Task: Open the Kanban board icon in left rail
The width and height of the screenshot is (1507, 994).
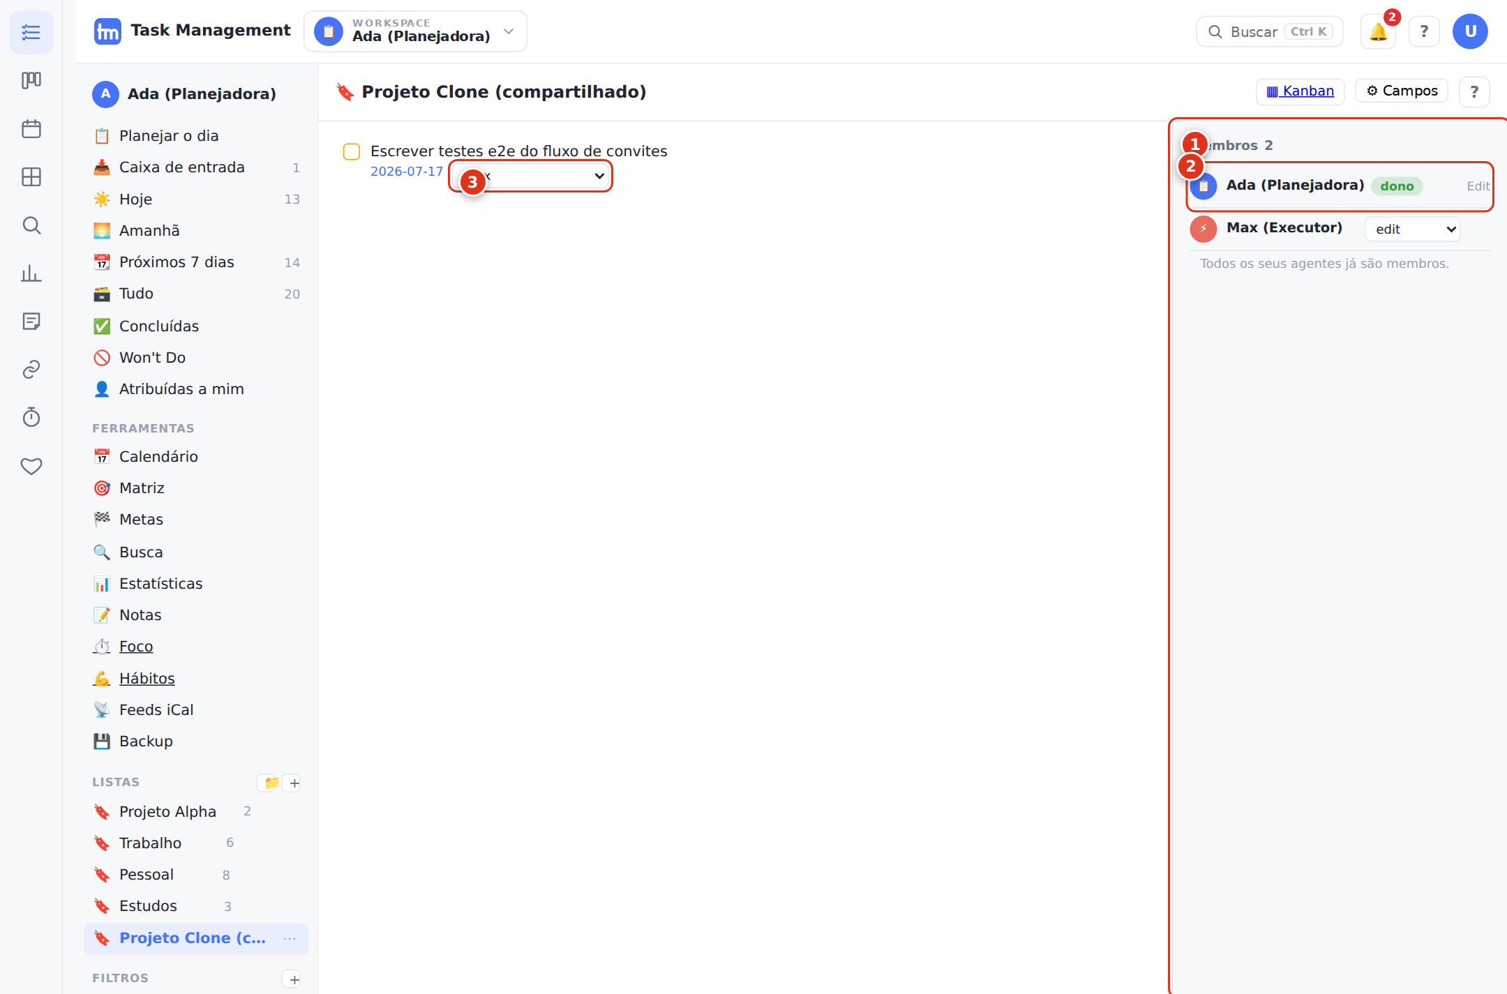Action: click(31, 80)
